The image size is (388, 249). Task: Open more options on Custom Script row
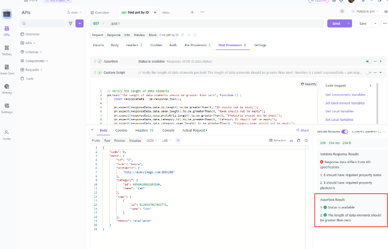tap(375, 72)
